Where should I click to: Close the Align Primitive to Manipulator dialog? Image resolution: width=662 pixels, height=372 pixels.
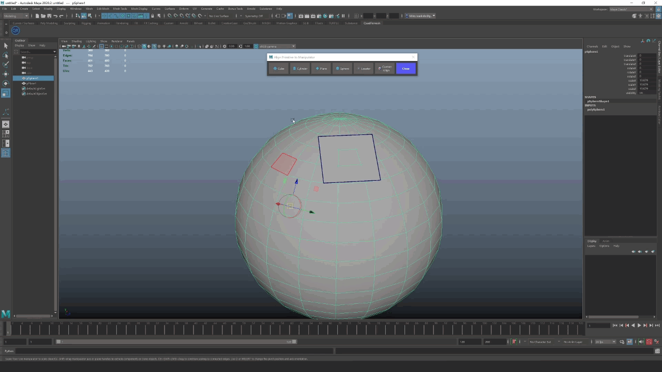tap(406, 68)
